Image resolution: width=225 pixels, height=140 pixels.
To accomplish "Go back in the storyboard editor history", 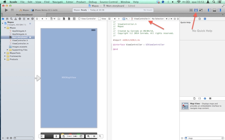I will click(x=42, y=19).
